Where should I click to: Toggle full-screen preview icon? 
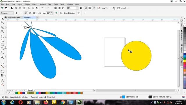(x=81, y=8)
